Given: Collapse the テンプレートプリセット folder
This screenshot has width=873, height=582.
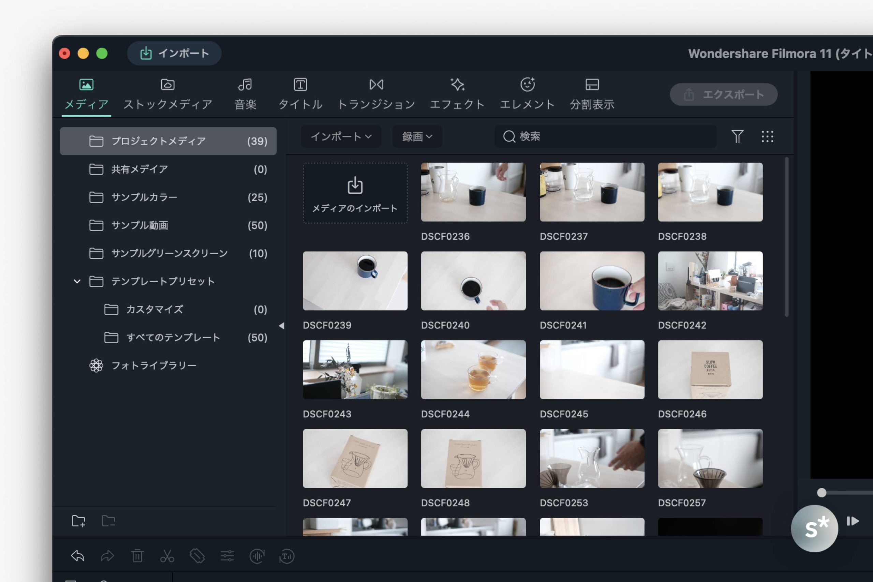Looking at the screenshot, I should [x=77, y=281].
